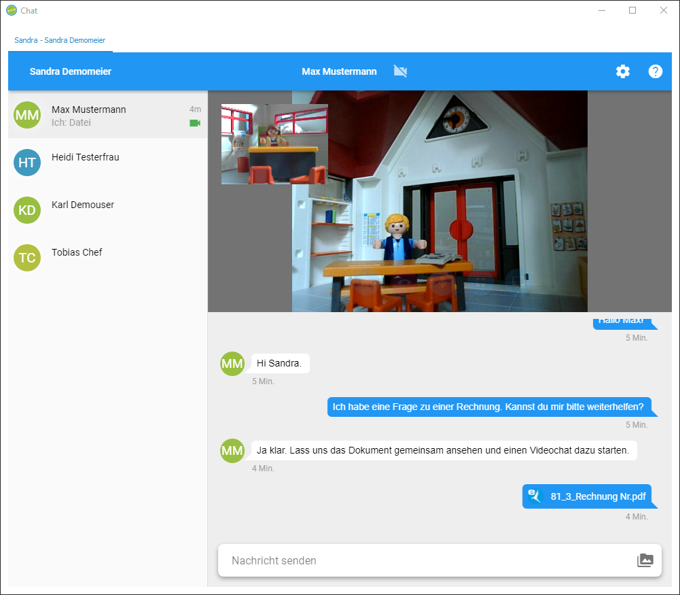The width and height of the screenshot is (680, 595).
Task: Switch to the Sandra - Sandra Demomeier tab
Action: [60, 40]
